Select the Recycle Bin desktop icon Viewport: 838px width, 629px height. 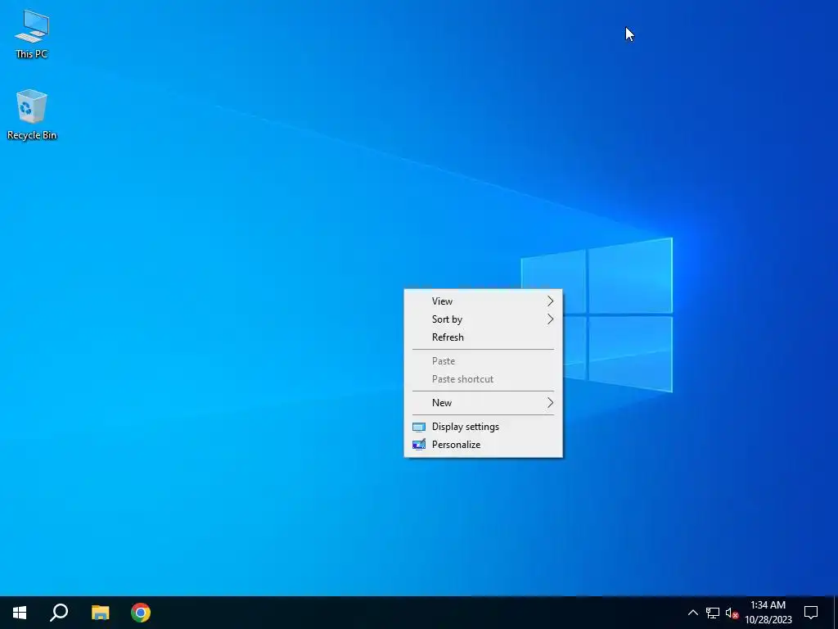coord(32,115)
